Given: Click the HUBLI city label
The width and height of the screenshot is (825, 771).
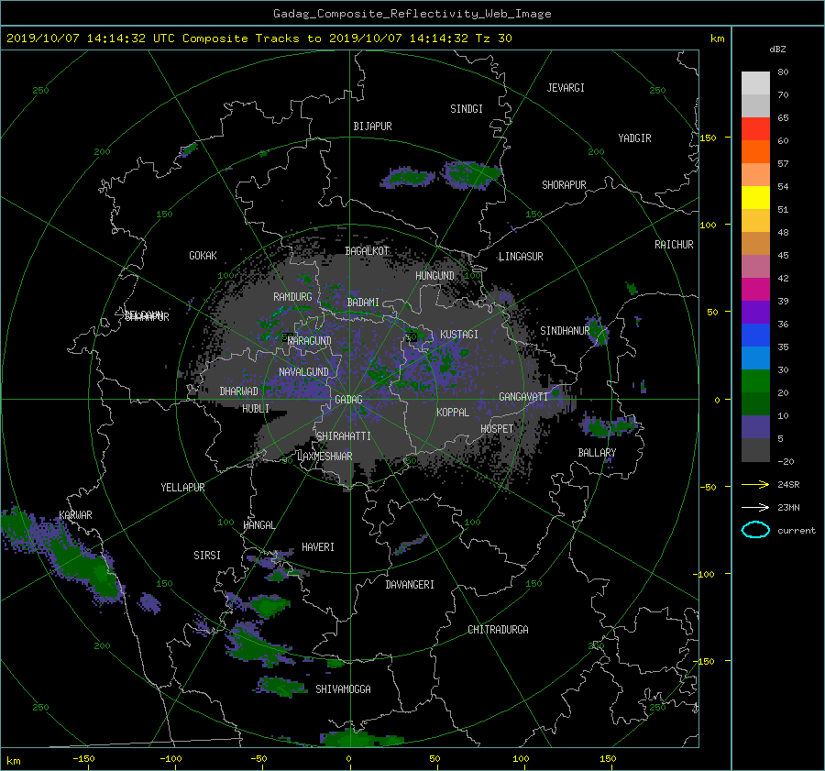Looking at the screenshot, I should click(x=256, y=409).
